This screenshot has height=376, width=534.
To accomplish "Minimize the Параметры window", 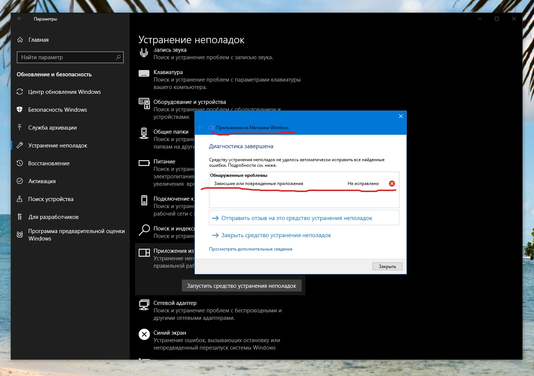I will (x=480, y=19).
